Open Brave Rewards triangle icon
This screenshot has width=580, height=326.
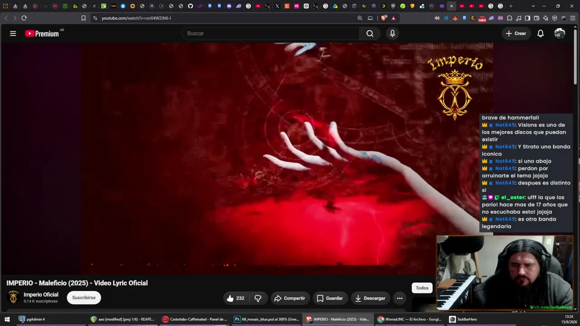point(393,18)
